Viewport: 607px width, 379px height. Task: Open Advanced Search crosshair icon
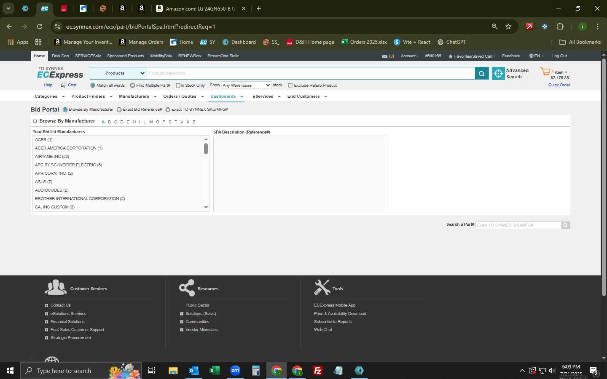coord(498,73)
